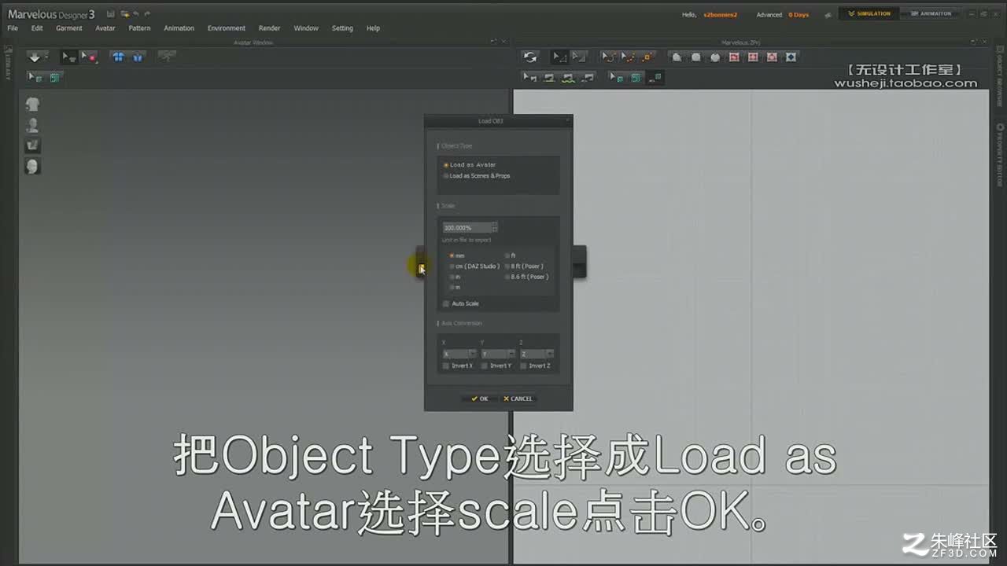Select the rectangle pattern creation tool
The width and height of the screenshot is (1007, 566).
coord(695,57)
